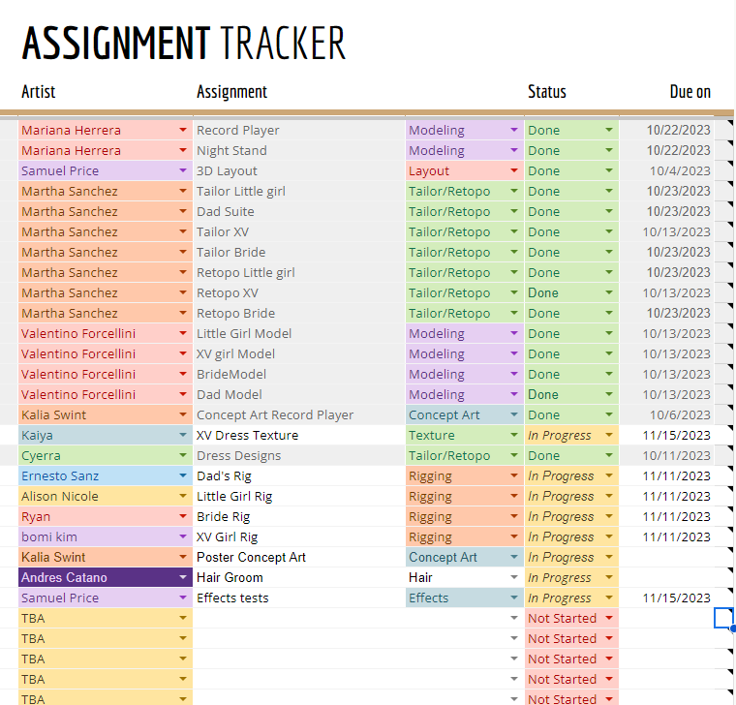Open status dropdown for Poster Concept Art

tap(609, 557)
